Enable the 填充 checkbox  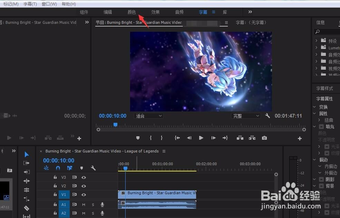click(321, 127)
